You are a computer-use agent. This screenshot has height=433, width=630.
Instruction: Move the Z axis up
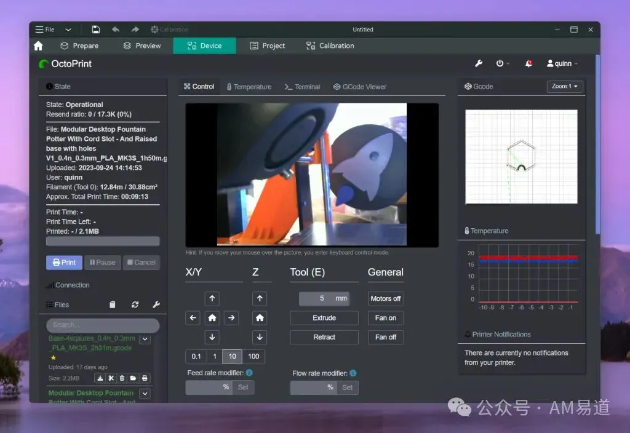tap(260, 298)
